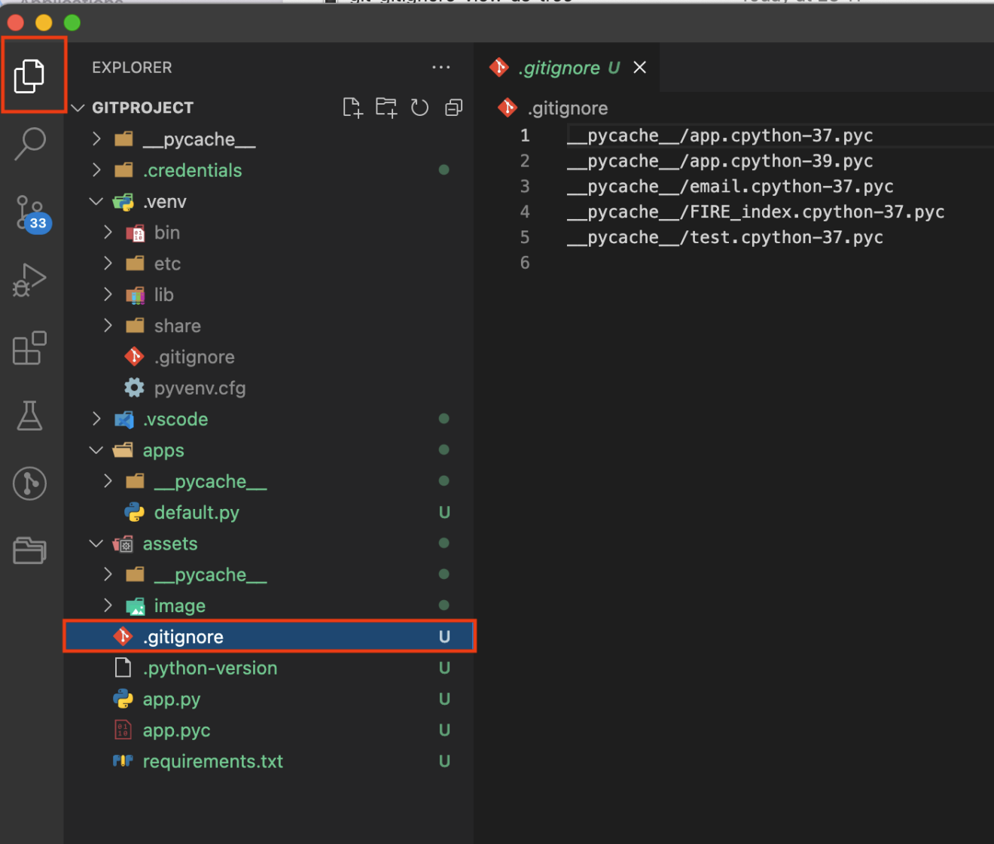The width and height of the screenshot is (994, 844).
Task: Open default.py from the apps folder
Action: [x=197, y=512]
